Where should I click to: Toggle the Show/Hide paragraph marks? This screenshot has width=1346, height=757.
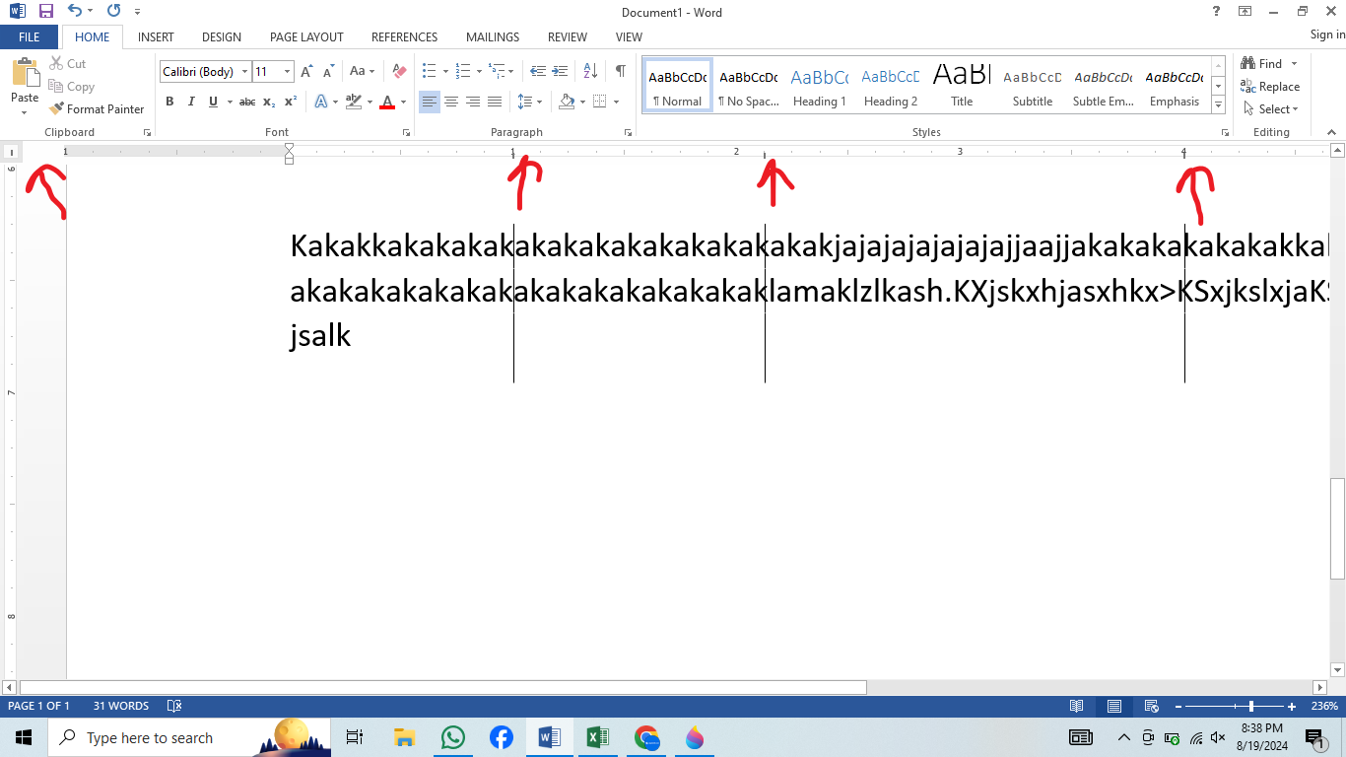coord(620,71)
